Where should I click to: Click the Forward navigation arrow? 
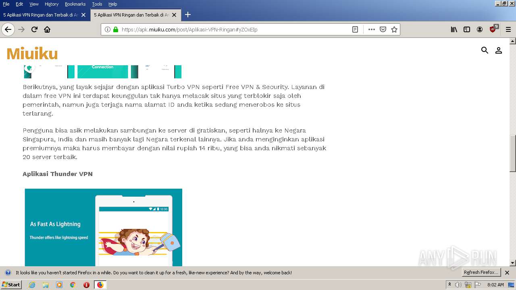coord(21,29)
